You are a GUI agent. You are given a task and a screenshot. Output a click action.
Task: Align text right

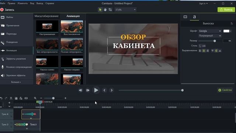208,51
